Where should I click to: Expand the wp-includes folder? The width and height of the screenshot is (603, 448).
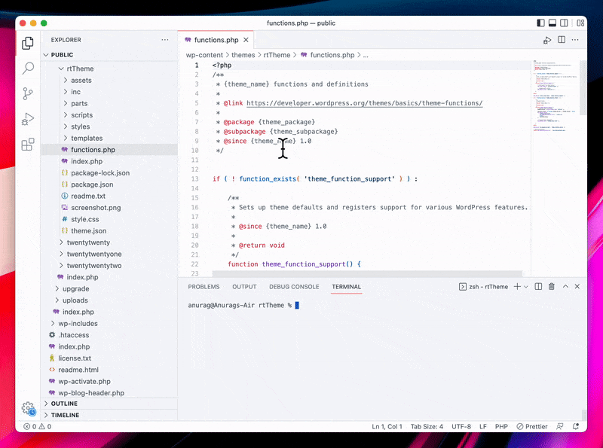(x=78, y=323)
